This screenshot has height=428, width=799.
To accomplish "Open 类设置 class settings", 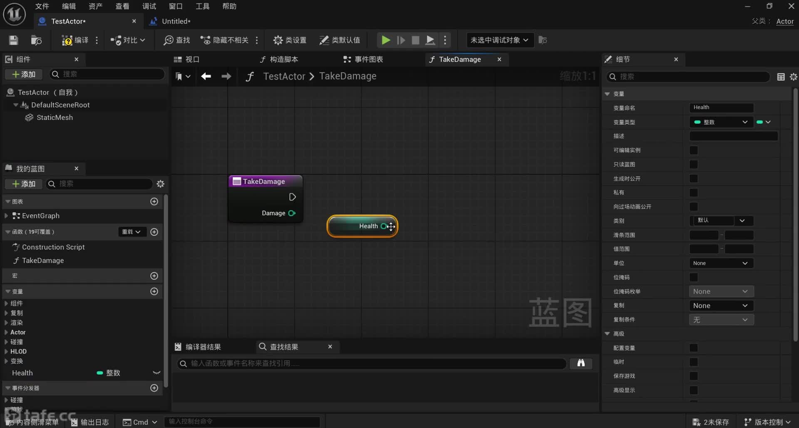I will coord(290,40).
